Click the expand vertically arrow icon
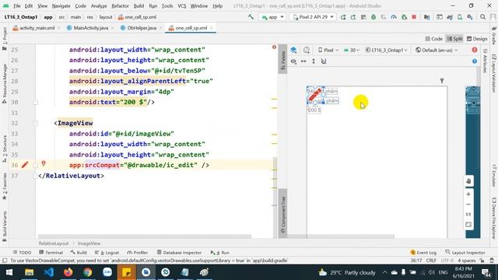 314,61
